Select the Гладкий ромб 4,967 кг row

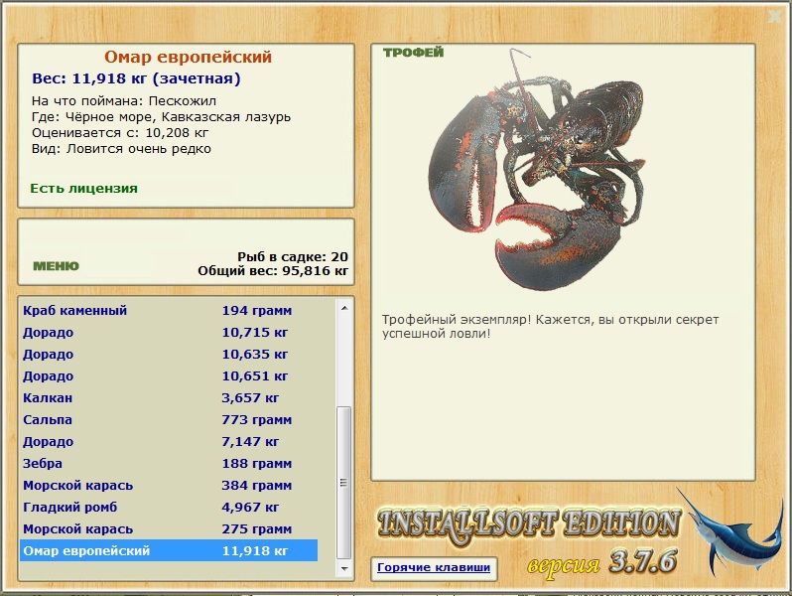(x=169, y=507)
